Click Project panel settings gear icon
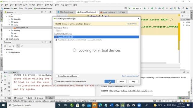This screenshot has height=108, width=193. click(50, 12)
